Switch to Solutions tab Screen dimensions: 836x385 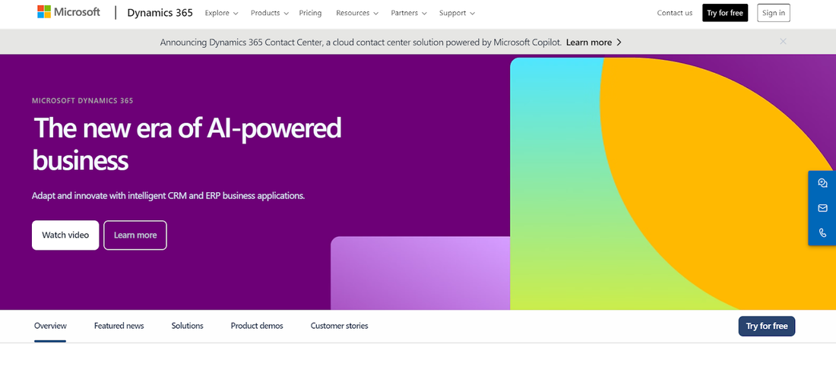pos(187,326)
